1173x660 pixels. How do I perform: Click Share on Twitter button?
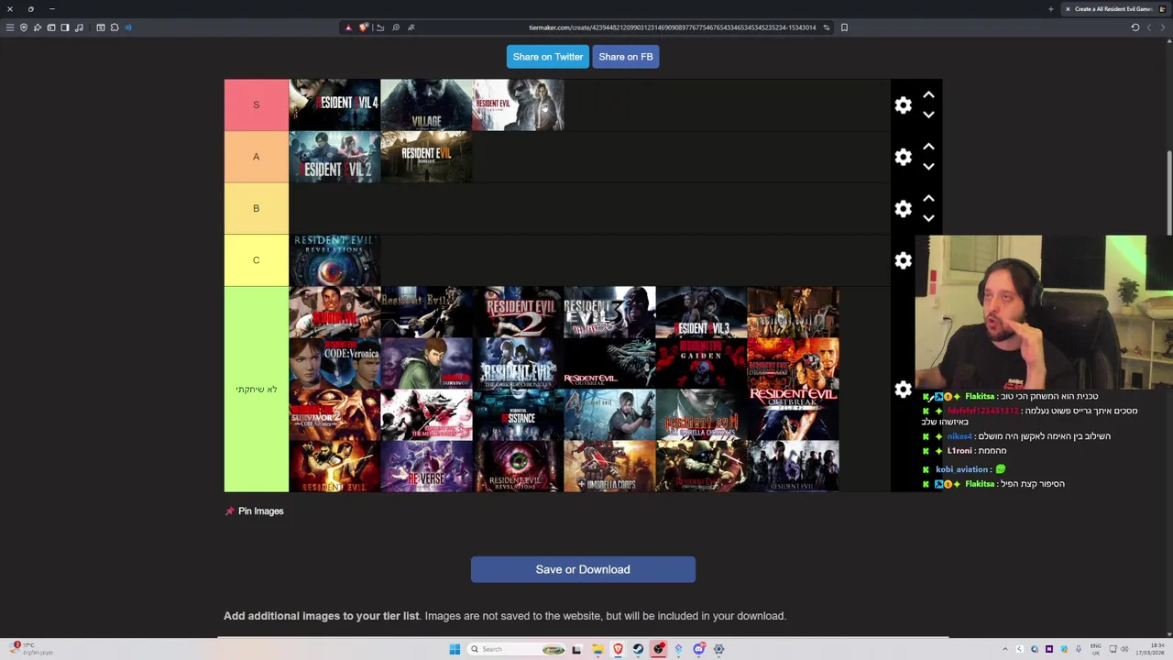[x=548, y=57]
